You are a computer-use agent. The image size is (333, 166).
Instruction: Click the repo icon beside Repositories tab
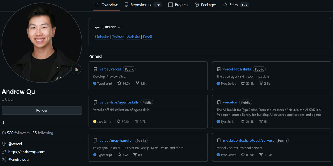126,5
